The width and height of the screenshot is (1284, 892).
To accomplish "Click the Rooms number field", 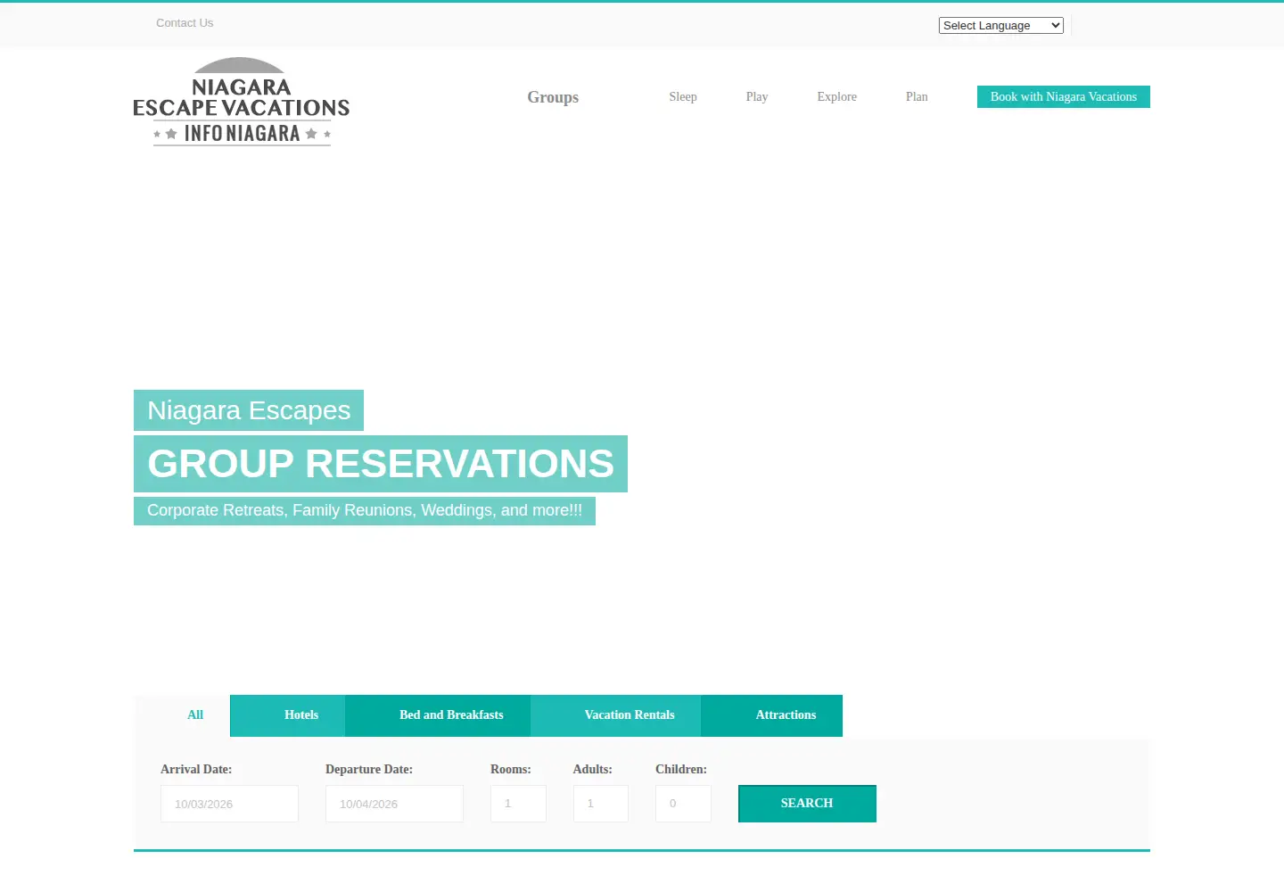I will coord(518,804).
